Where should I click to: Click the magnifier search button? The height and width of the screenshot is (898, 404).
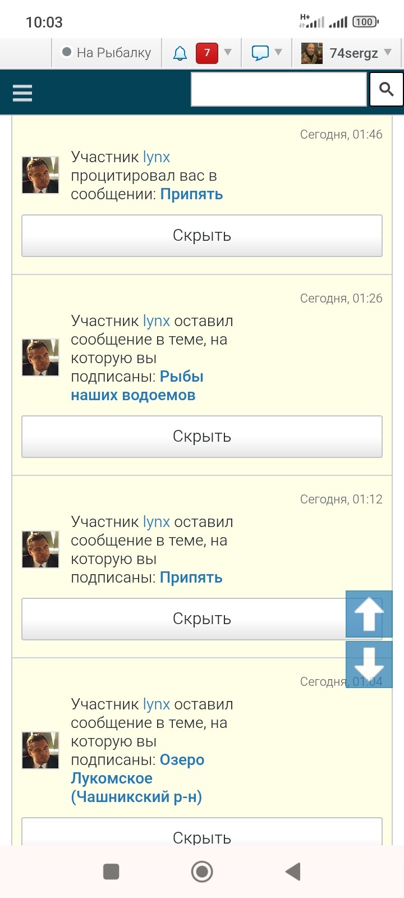tap(386, 89)
